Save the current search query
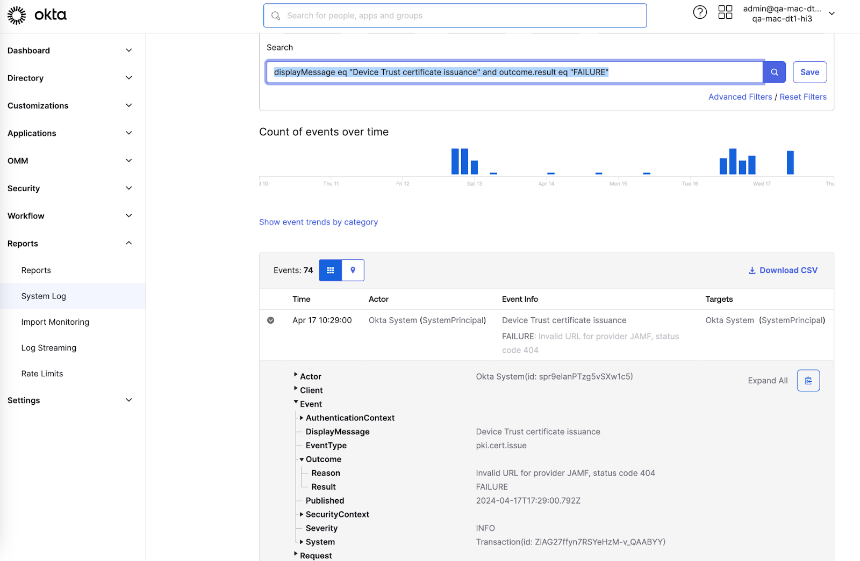860x561 pixels. [809, 72]
